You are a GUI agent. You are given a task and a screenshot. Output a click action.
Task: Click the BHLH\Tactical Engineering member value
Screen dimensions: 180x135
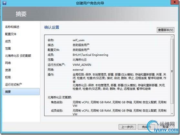[90, 55]
